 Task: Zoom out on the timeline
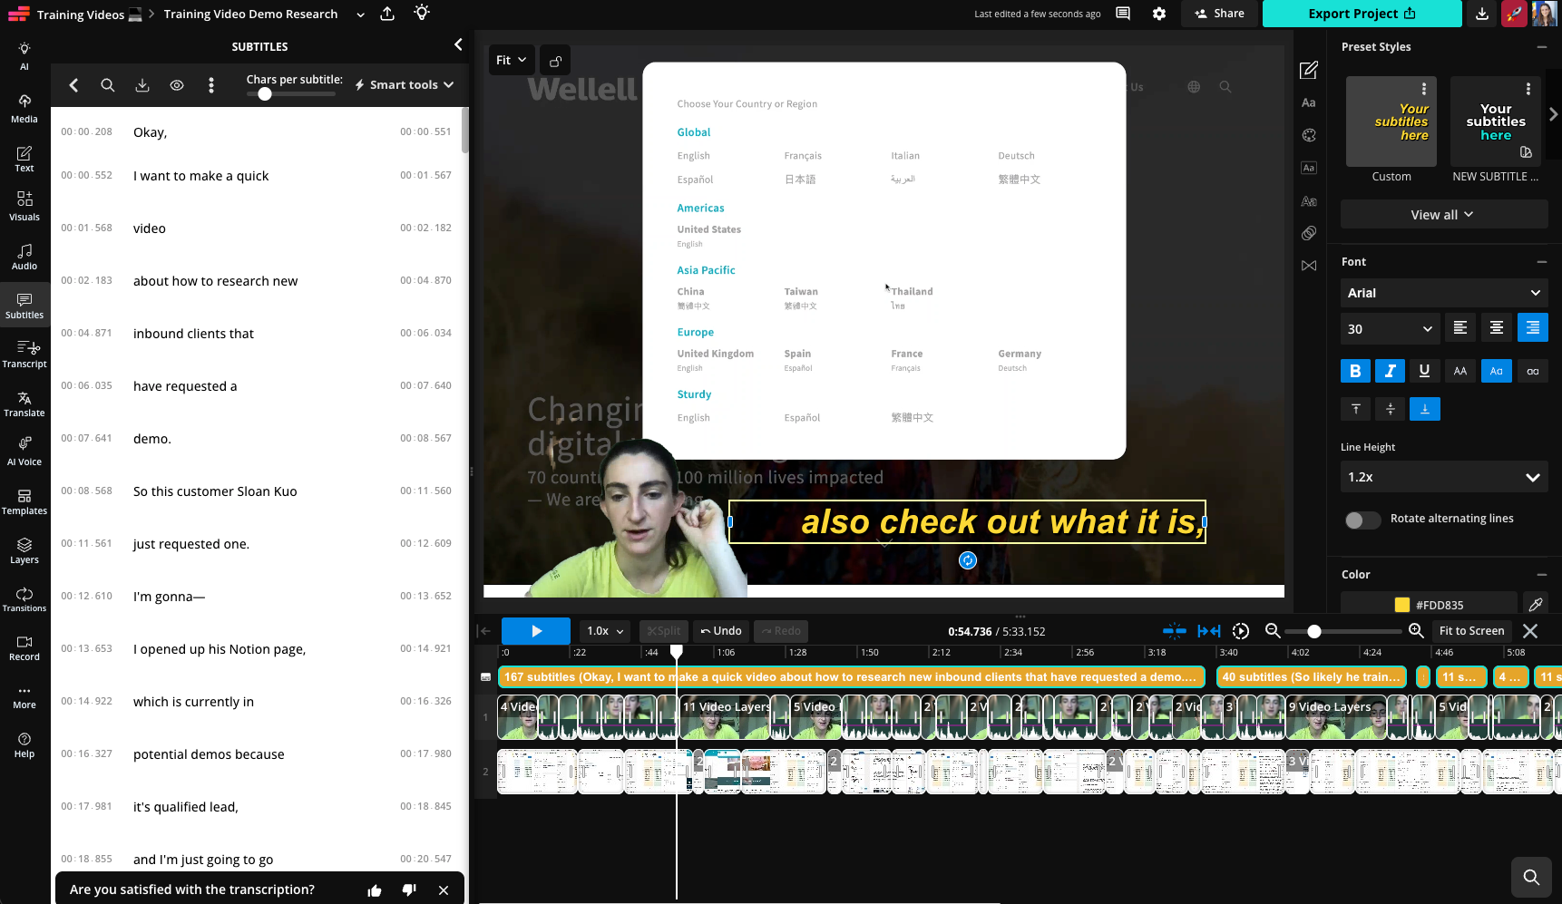(1273, 631)
